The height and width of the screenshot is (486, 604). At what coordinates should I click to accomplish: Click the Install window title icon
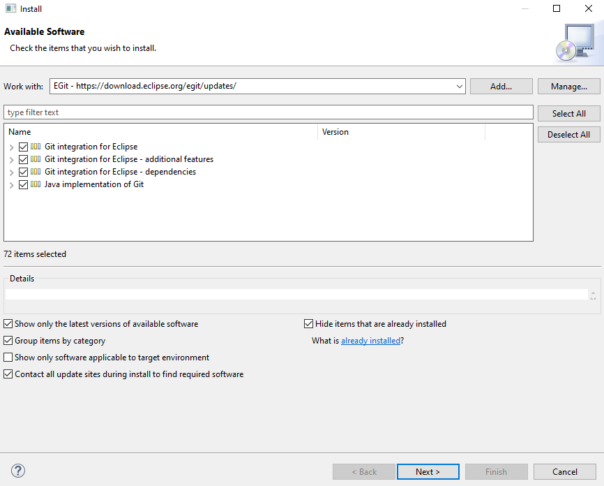[x=10, y=8]
